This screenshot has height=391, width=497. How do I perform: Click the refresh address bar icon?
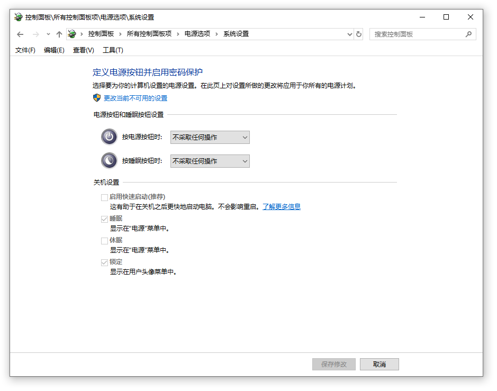point(359,34)
